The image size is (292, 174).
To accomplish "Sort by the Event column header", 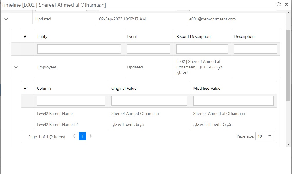I will pos(132,36).
